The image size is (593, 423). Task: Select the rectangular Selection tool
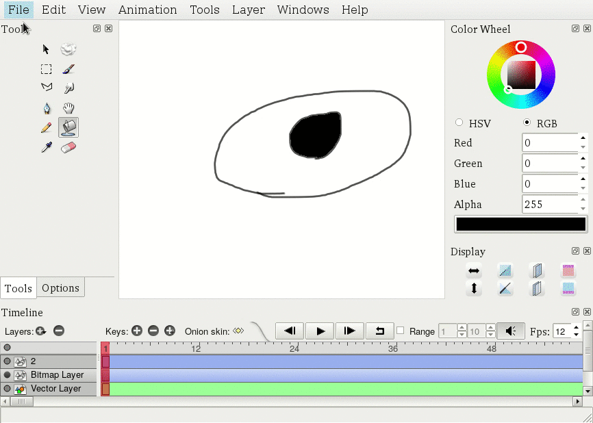(x=46, y=69)
